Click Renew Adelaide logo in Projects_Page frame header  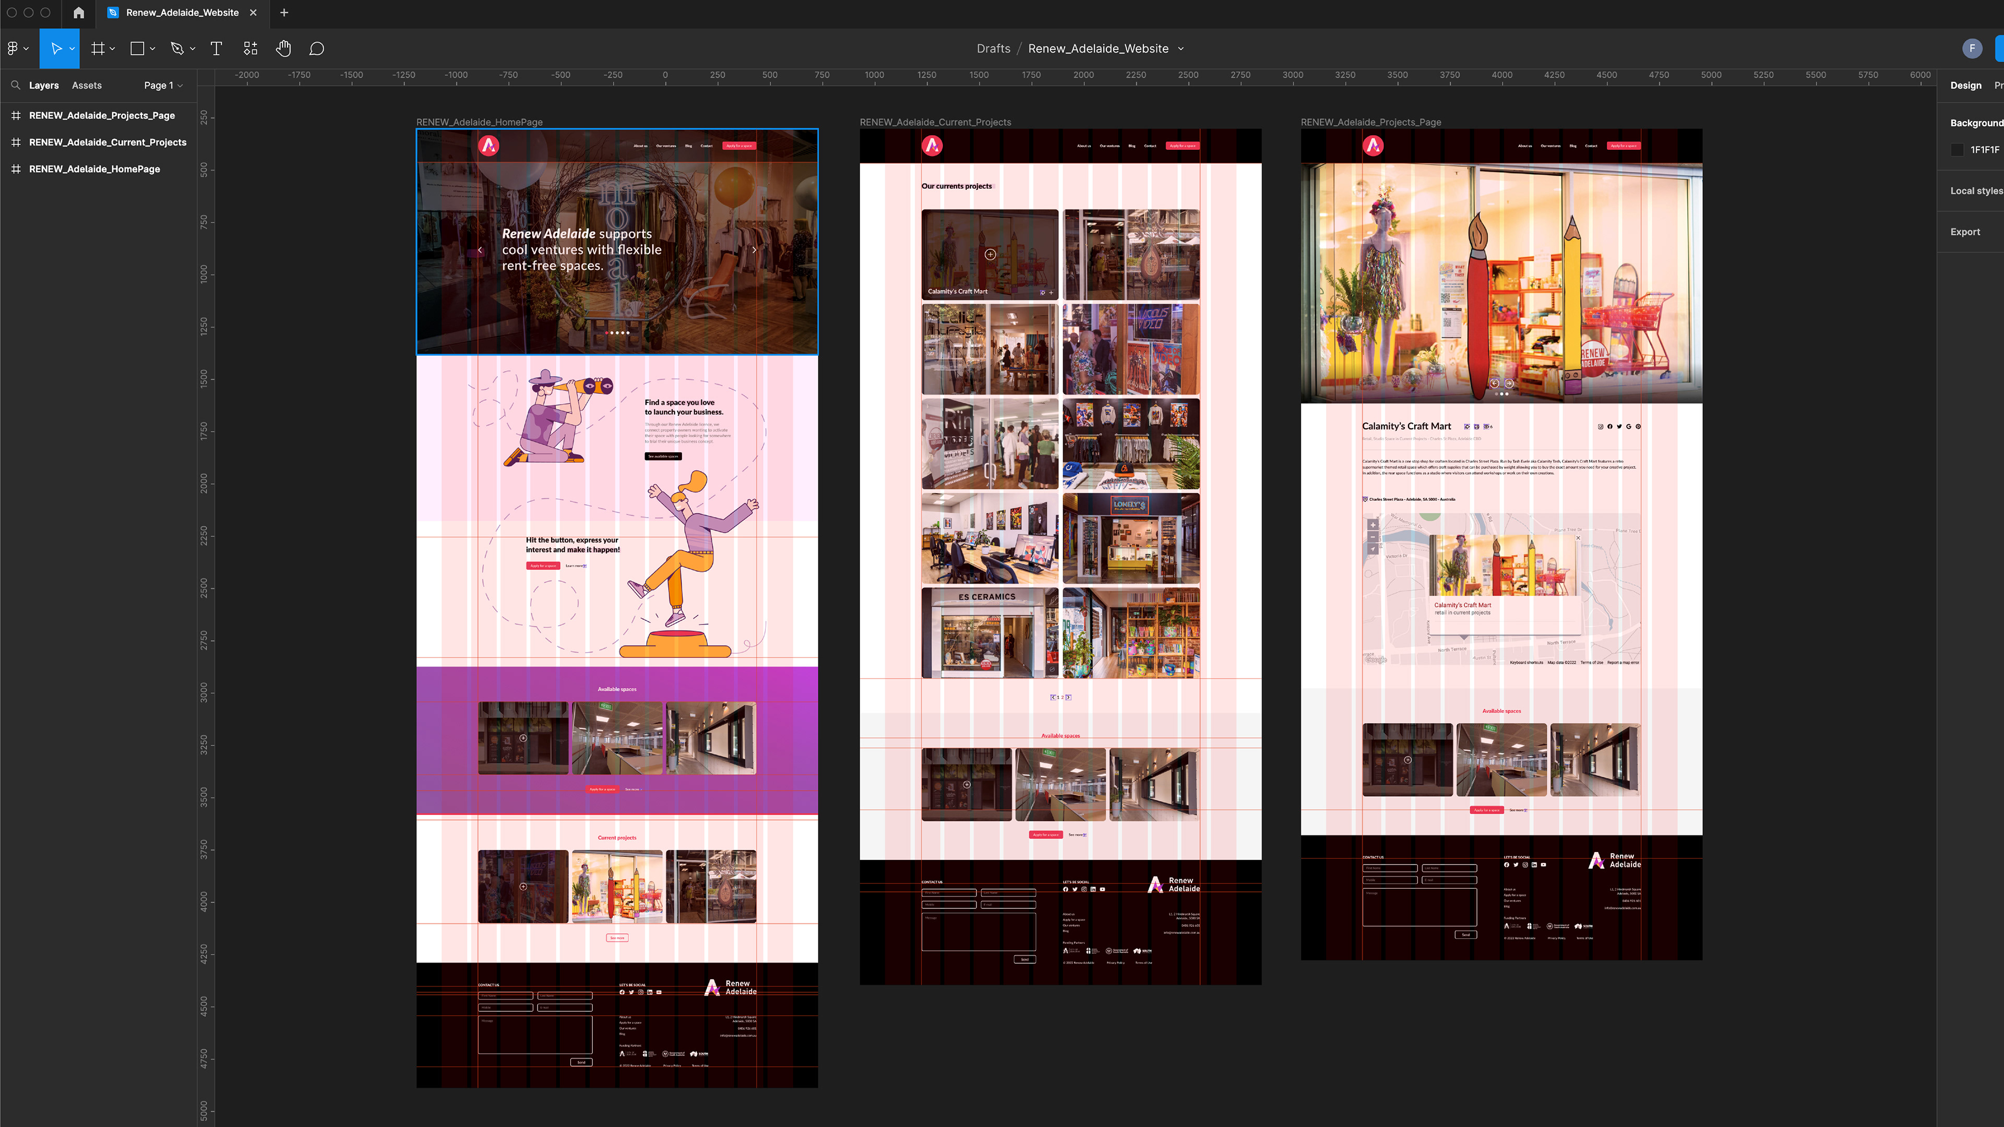point(1373,146)
